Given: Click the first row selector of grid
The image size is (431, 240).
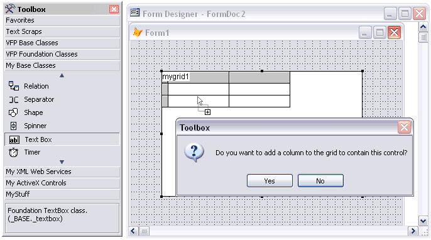Looking at the screenshot, I should [x=165, y=89].
